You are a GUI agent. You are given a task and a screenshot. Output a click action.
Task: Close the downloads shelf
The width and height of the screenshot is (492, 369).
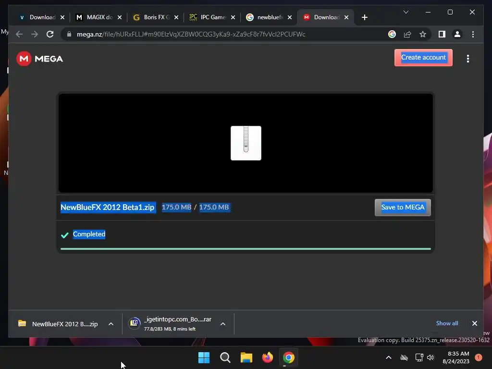(x=474, y=323)
